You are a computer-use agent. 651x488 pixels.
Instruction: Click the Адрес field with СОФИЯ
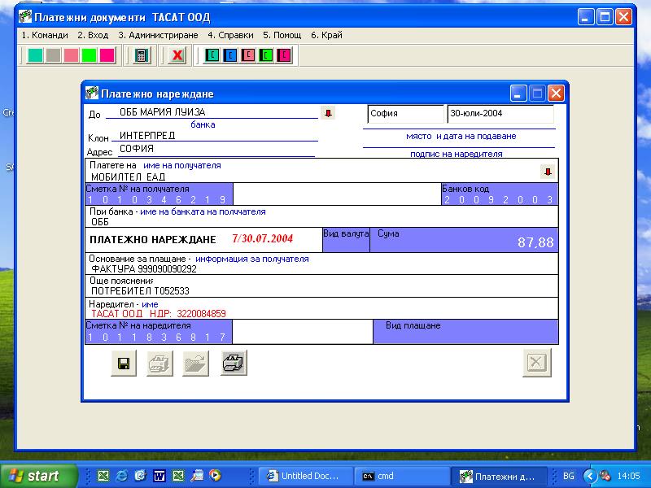[216, 149]
